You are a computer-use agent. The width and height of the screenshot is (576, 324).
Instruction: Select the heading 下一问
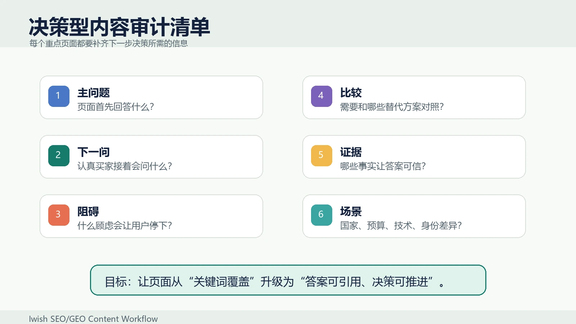click(x=94, y=152)
